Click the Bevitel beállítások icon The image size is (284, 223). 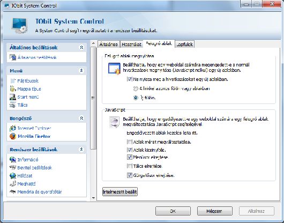13,168
